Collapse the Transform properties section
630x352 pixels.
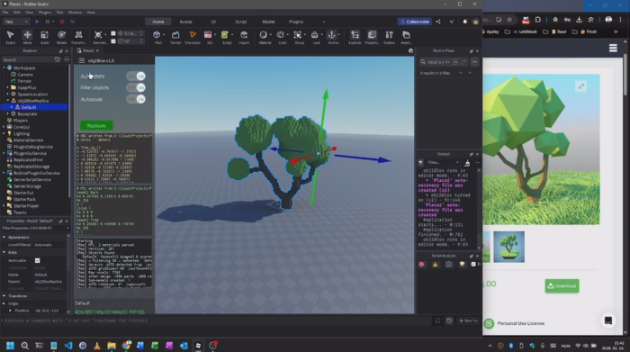coord(4,296)
